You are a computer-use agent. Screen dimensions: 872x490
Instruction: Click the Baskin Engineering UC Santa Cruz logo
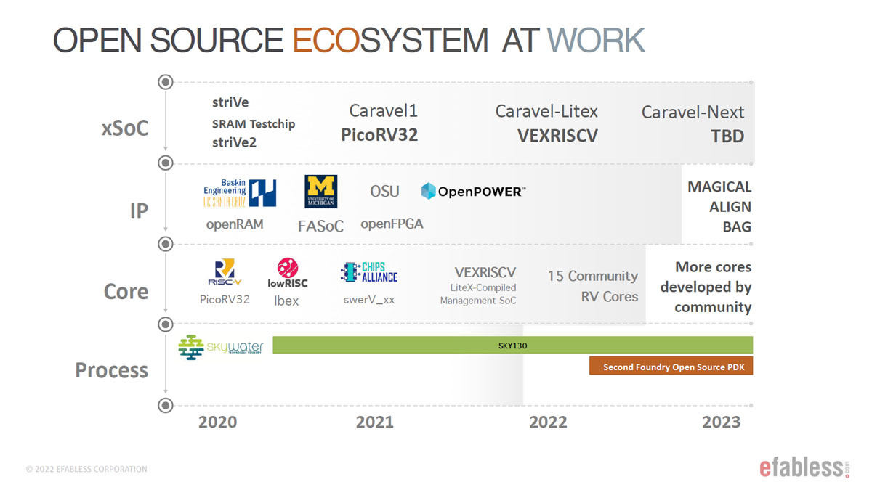[240, 192]
